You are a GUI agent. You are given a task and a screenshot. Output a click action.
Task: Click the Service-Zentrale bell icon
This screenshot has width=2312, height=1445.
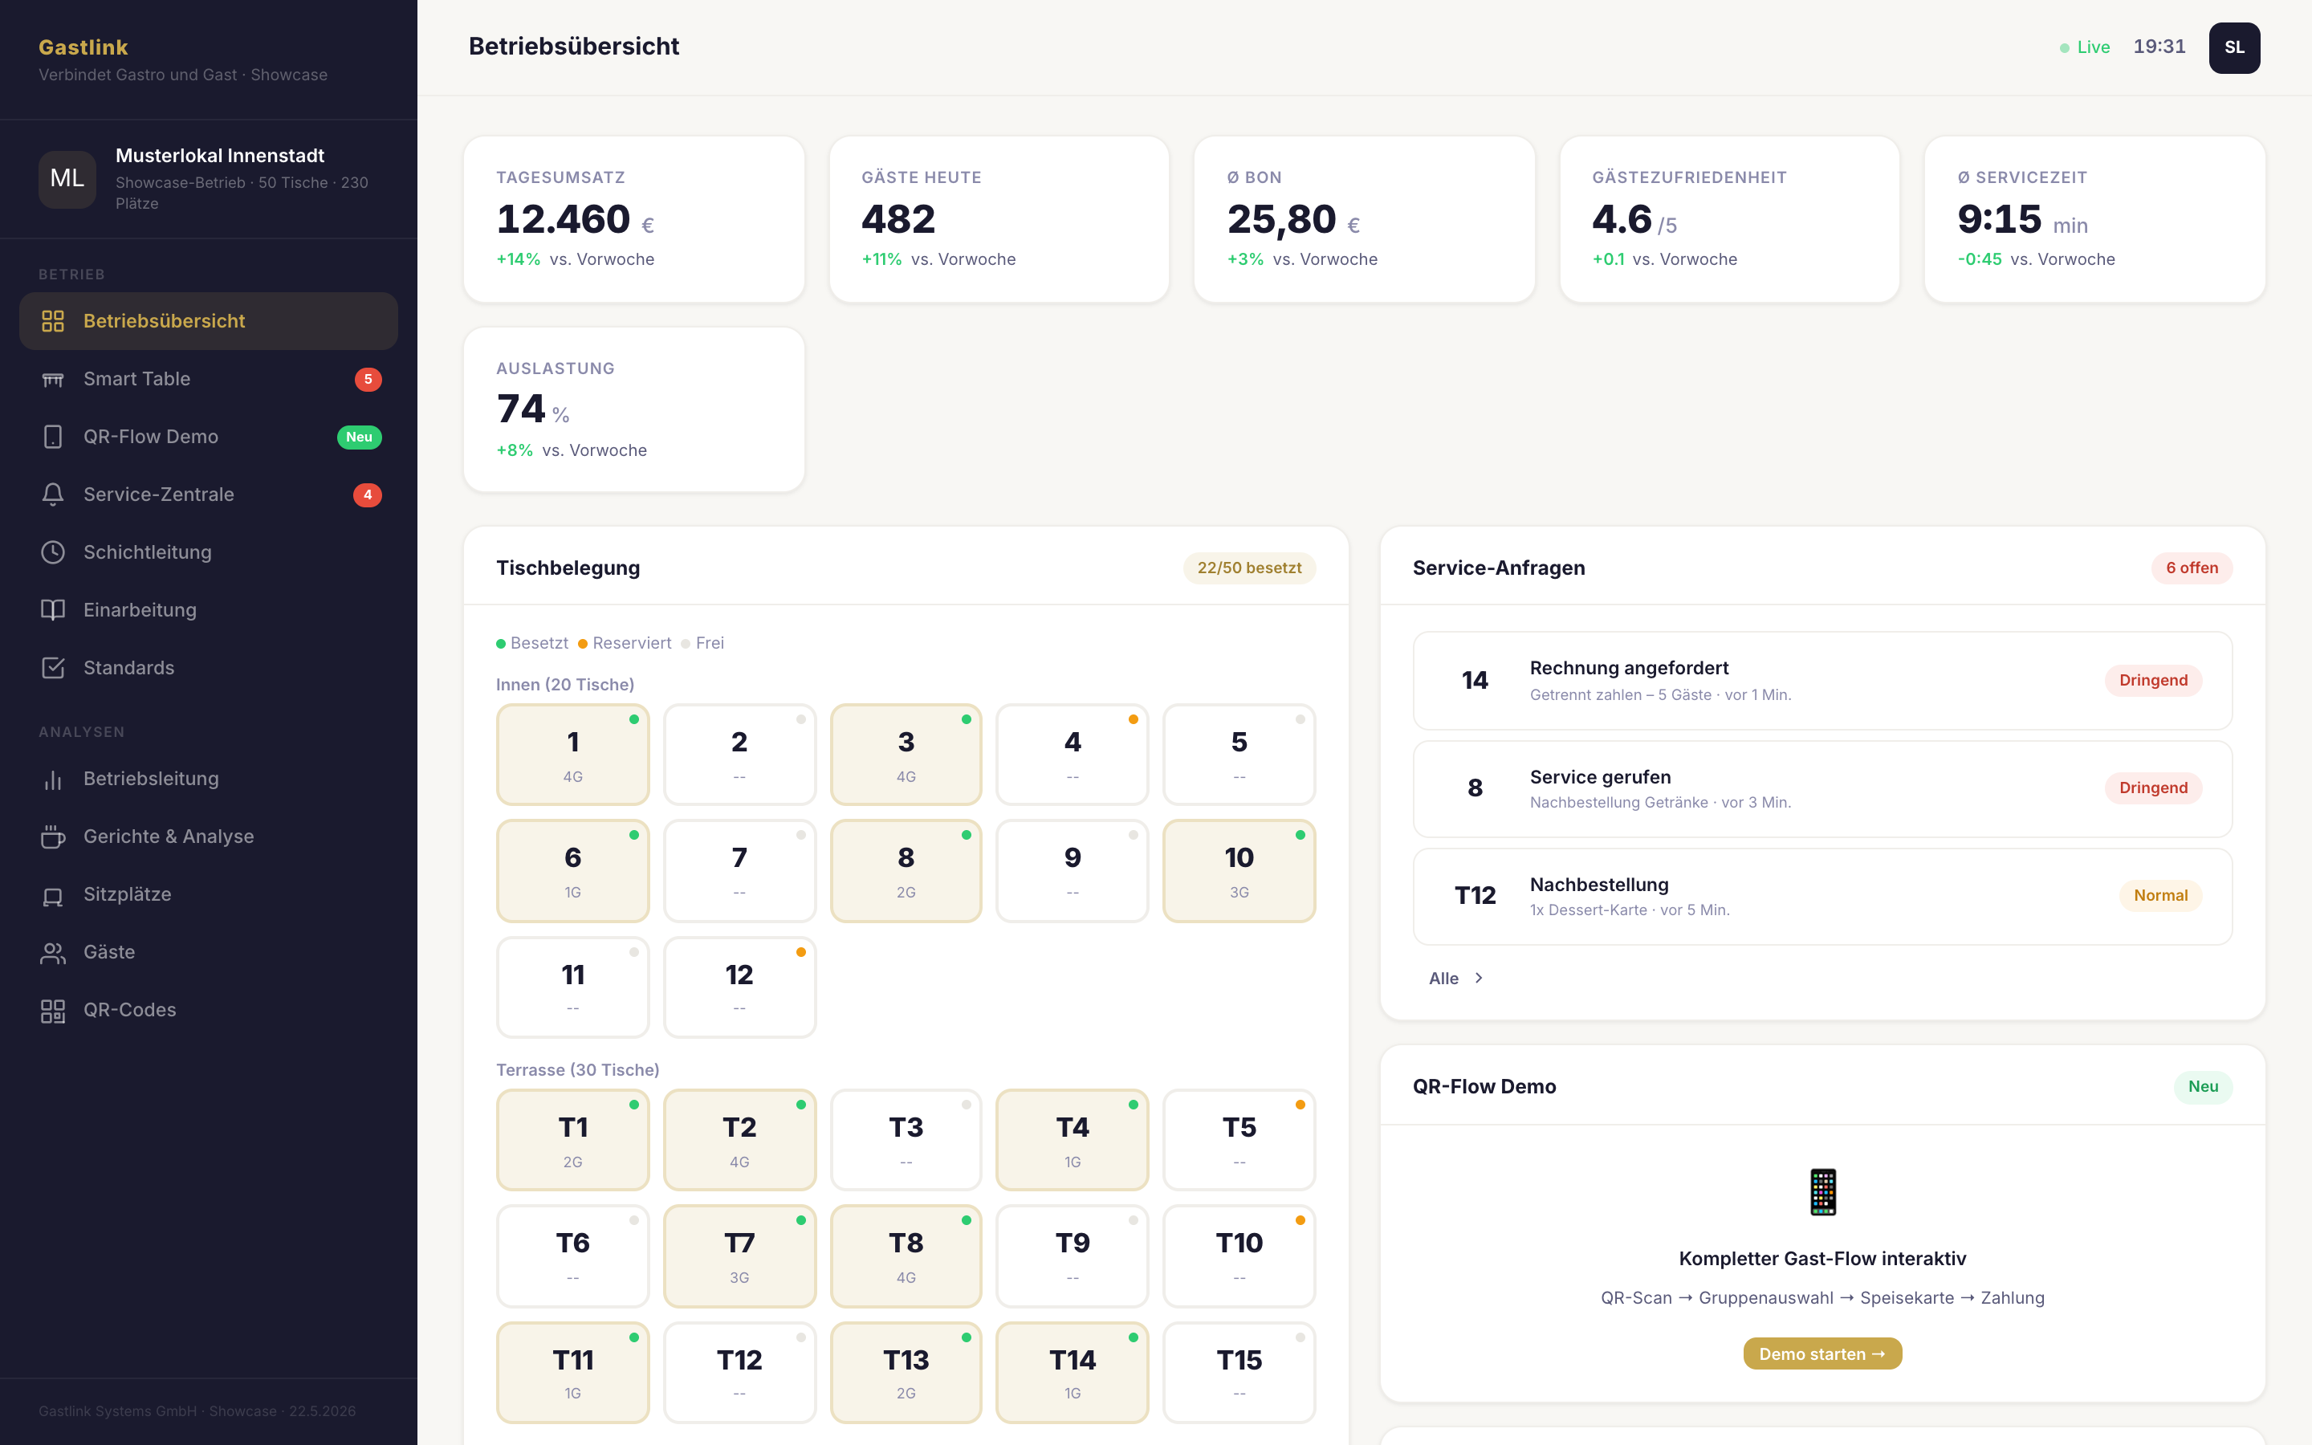52,495
